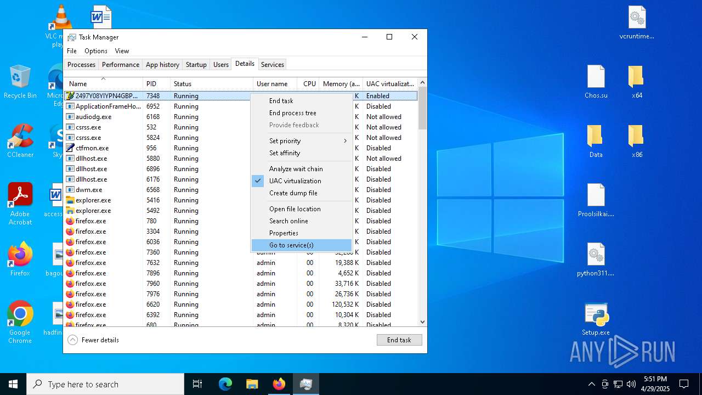Sort processes by the PID column header
Viewport: 702px width, 395px height.
[156, 83]
